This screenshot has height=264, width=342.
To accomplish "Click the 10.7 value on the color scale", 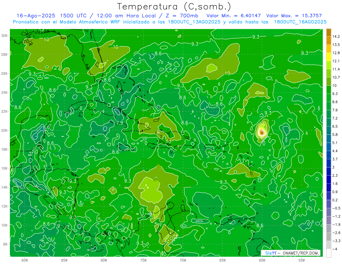I will pos(336,77).
